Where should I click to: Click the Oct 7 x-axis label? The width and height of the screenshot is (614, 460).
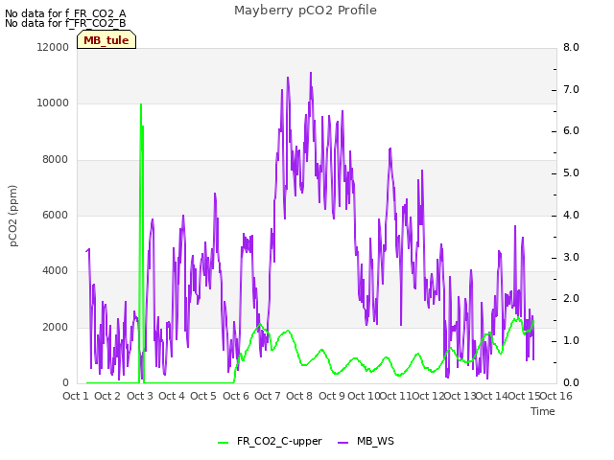(x=268, y=396)
